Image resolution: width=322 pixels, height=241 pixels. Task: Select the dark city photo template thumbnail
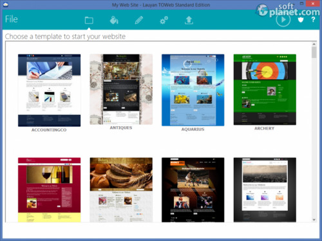pyautogui.click(x=265, y=190)
